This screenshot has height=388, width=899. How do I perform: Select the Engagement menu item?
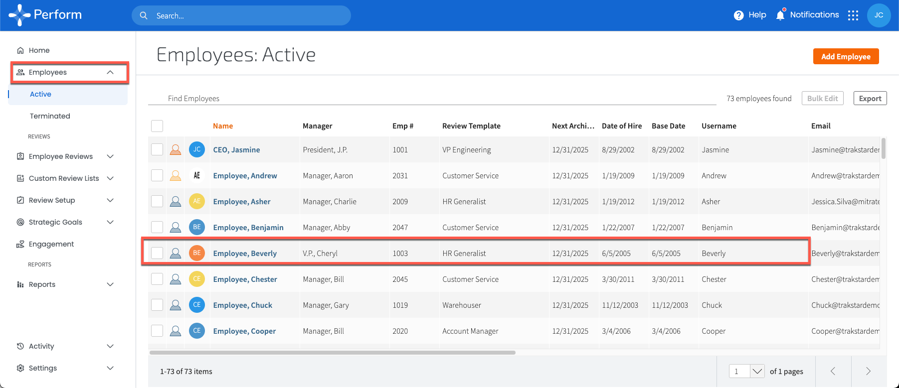[51, 244]
